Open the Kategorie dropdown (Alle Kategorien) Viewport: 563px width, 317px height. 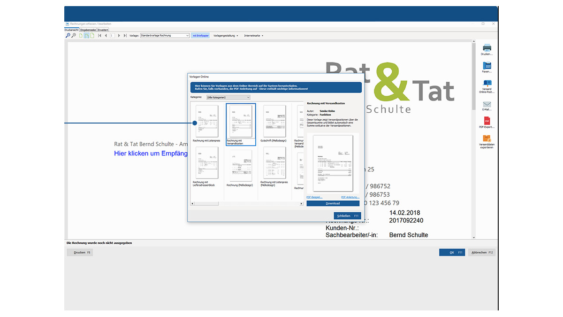point(228,97)
